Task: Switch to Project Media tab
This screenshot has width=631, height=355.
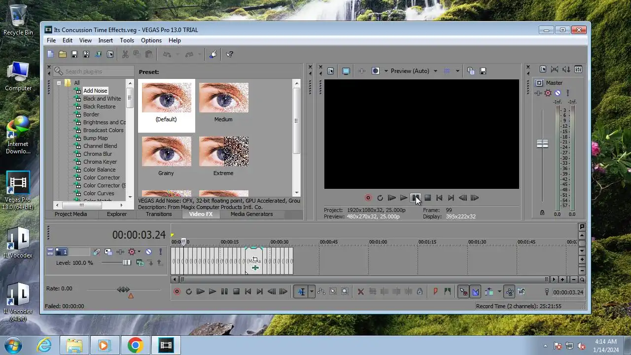Action: (70, 214)
